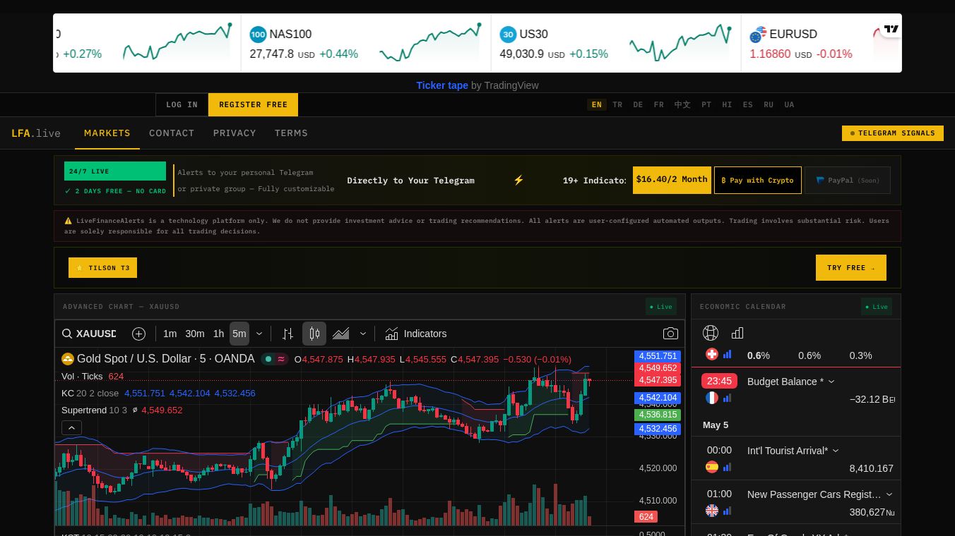Image resolution: width=955 pixels, height=536 pixels.
Task: Click the TELEGRAM SIGNALS button
Action: click(893, 133)
